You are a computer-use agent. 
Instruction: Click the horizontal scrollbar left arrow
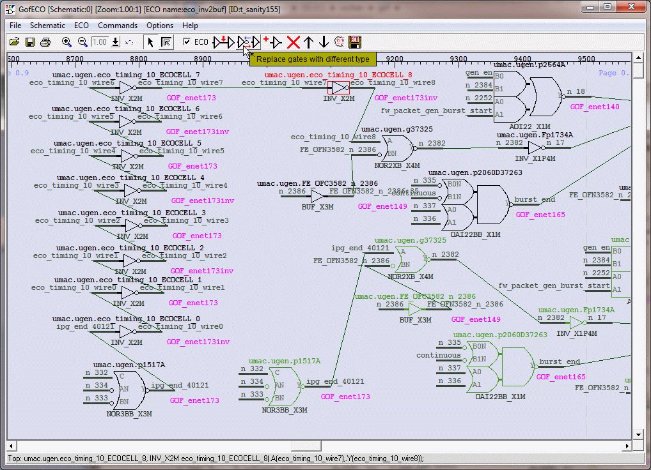click(x=12, y=446)
